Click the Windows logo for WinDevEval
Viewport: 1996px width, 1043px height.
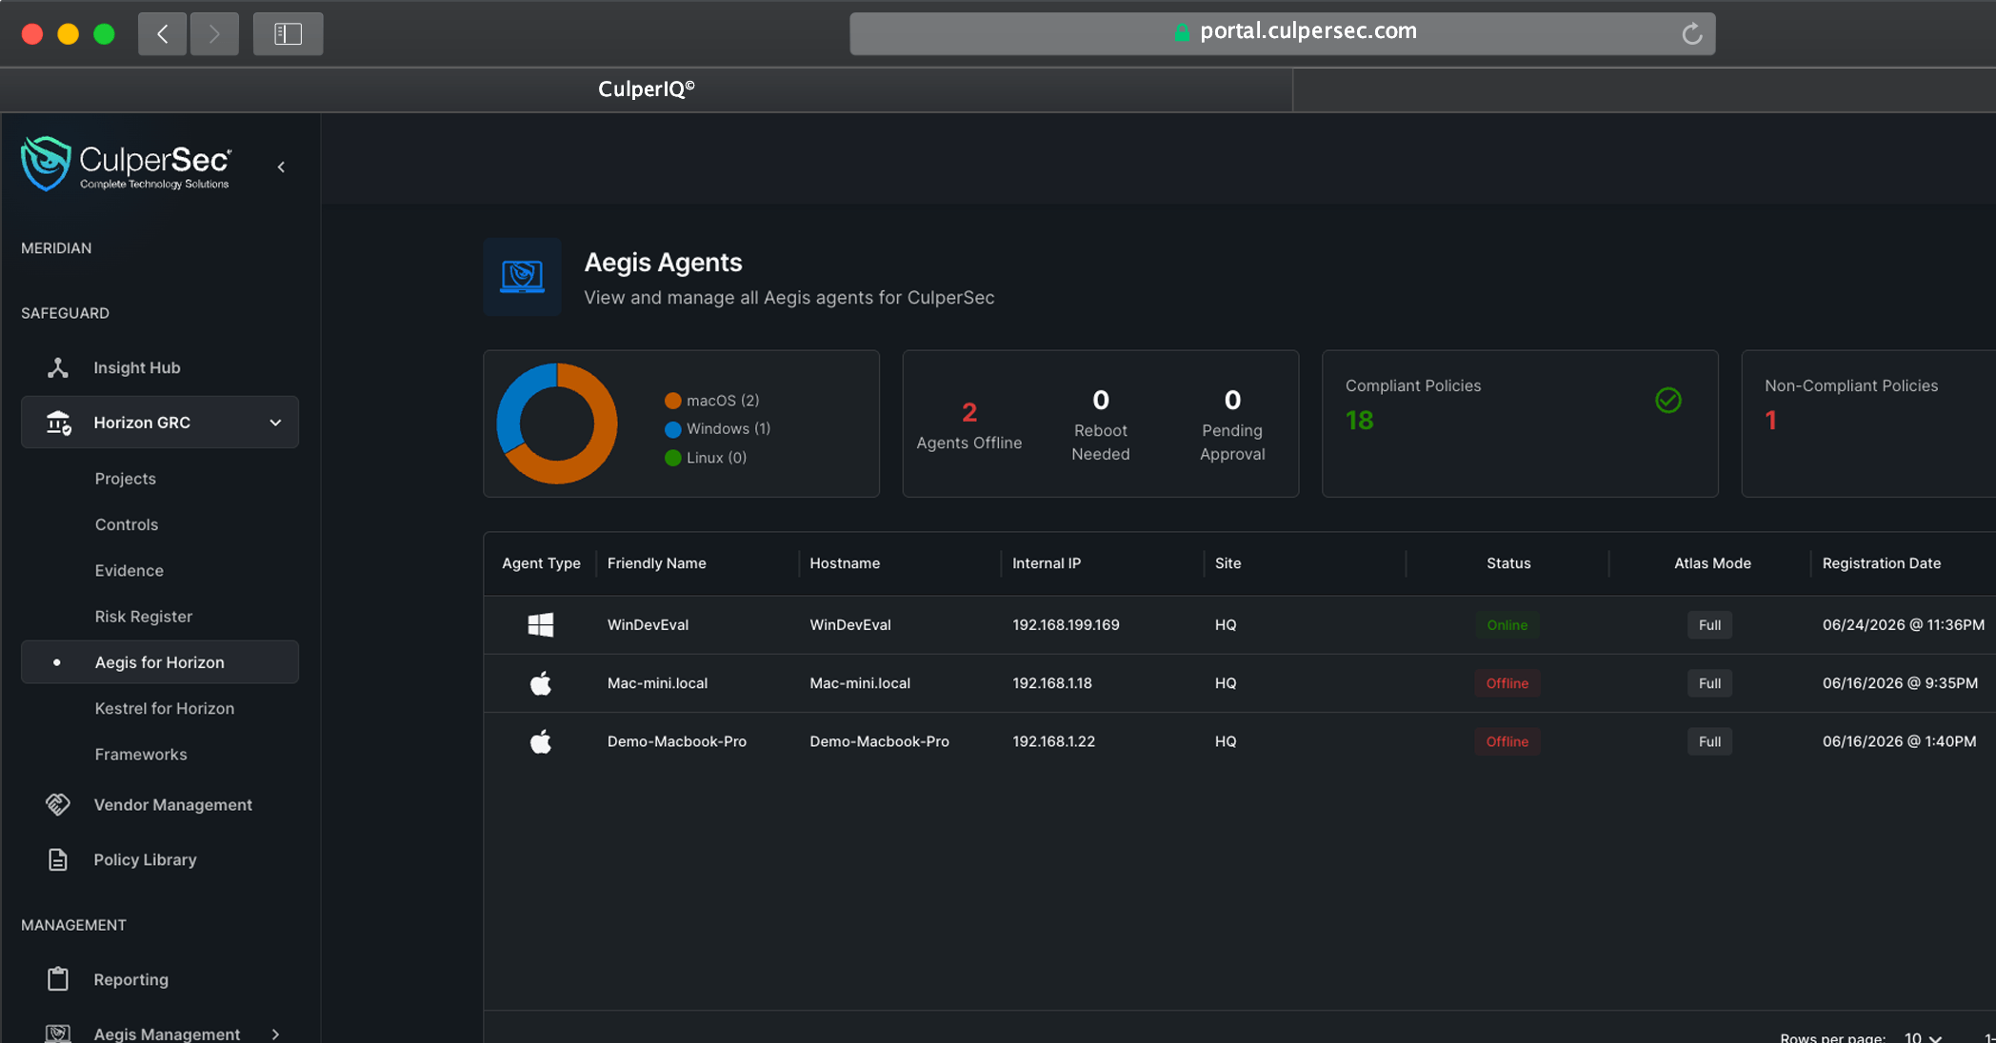tap(541, 624)
